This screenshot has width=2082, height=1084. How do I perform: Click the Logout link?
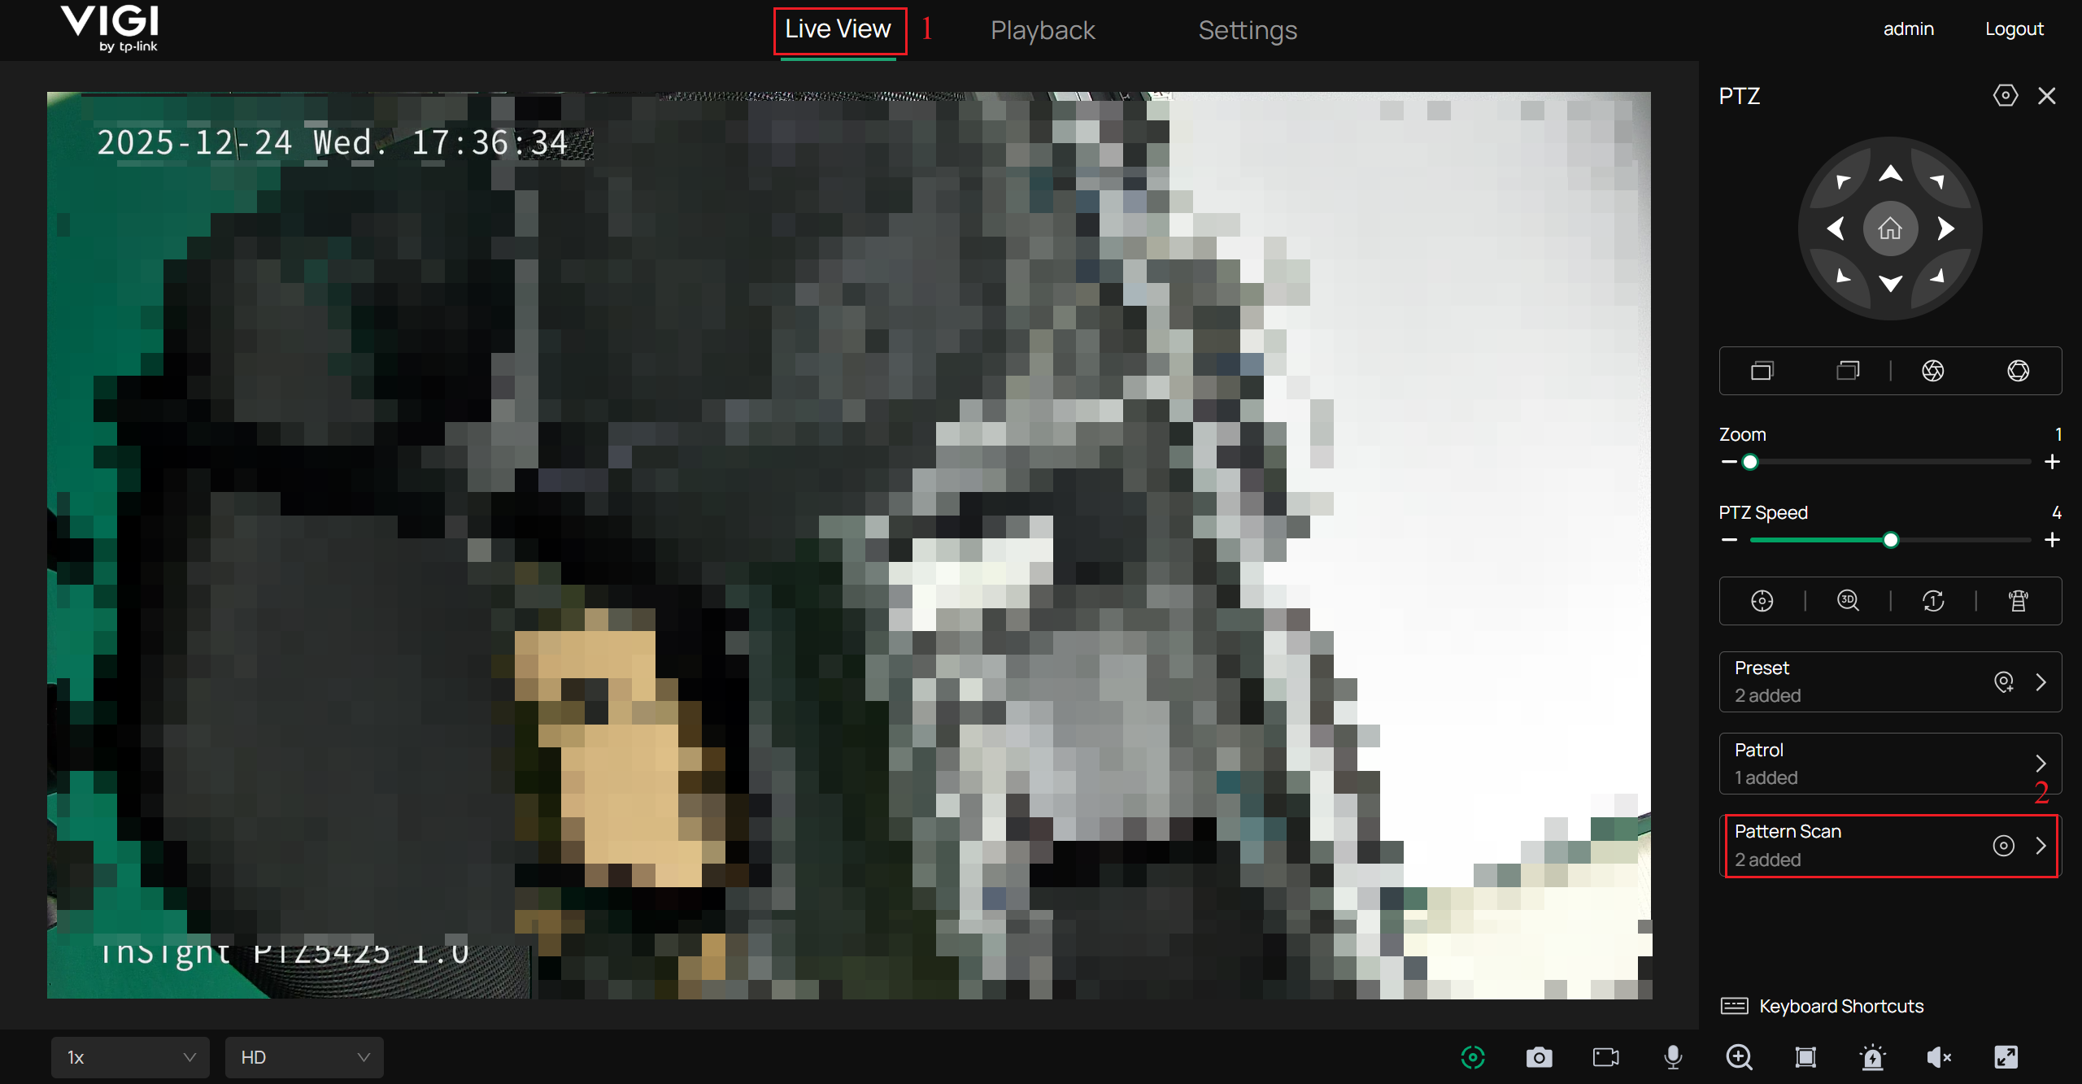click(2014, 29)
